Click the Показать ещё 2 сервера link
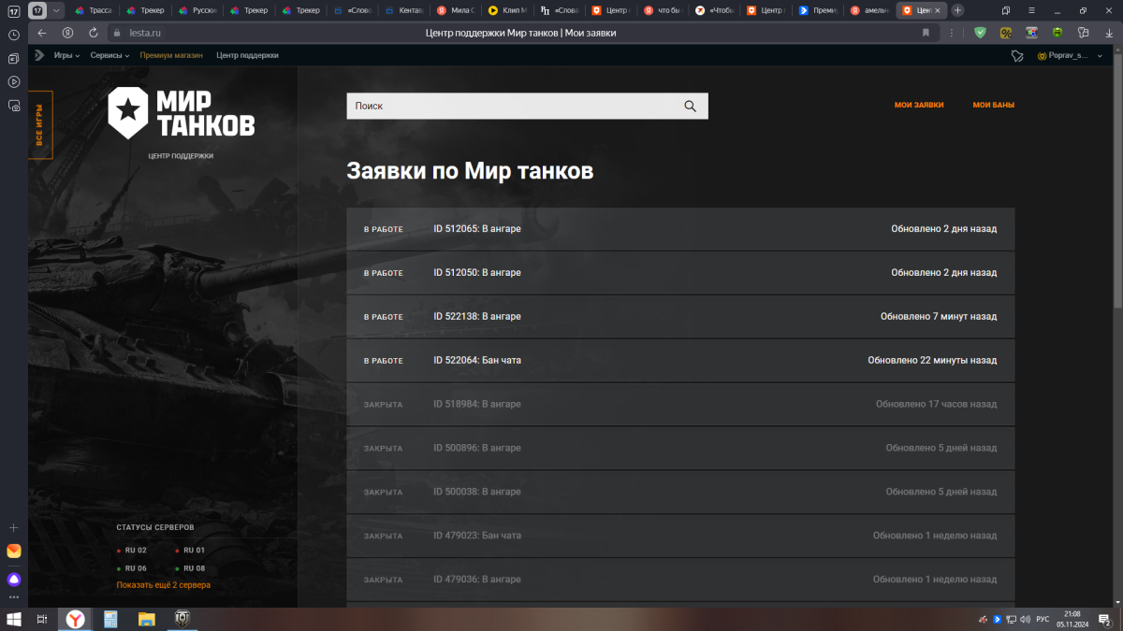 click(x=164, y=585)
